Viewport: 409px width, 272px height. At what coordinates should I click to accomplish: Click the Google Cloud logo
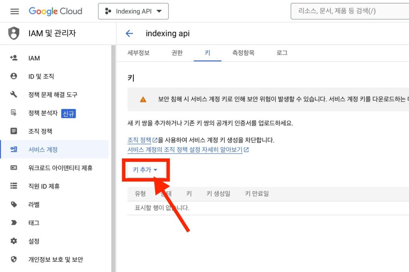[x=56, y=11]
